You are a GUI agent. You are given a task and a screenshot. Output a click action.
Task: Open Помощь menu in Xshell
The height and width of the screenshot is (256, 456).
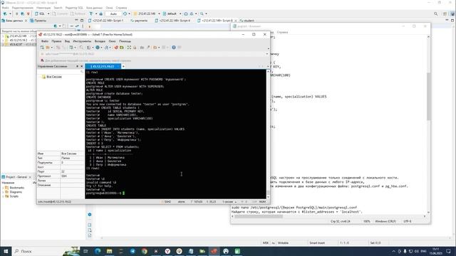point(125,41)
